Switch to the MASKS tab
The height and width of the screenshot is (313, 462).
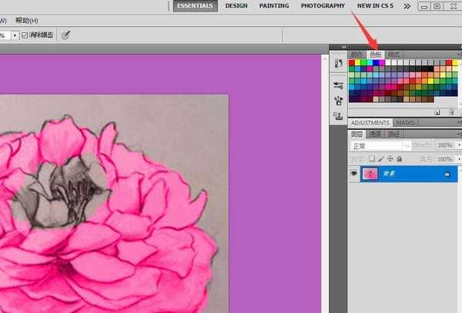405,123
